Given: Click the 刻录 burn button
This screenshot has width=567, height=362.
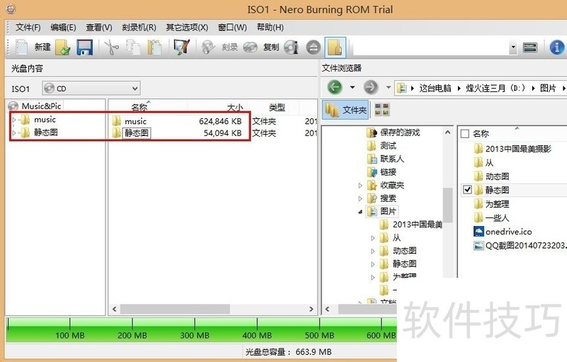Looking at the screenshot, I should click(x=230, y=47).
